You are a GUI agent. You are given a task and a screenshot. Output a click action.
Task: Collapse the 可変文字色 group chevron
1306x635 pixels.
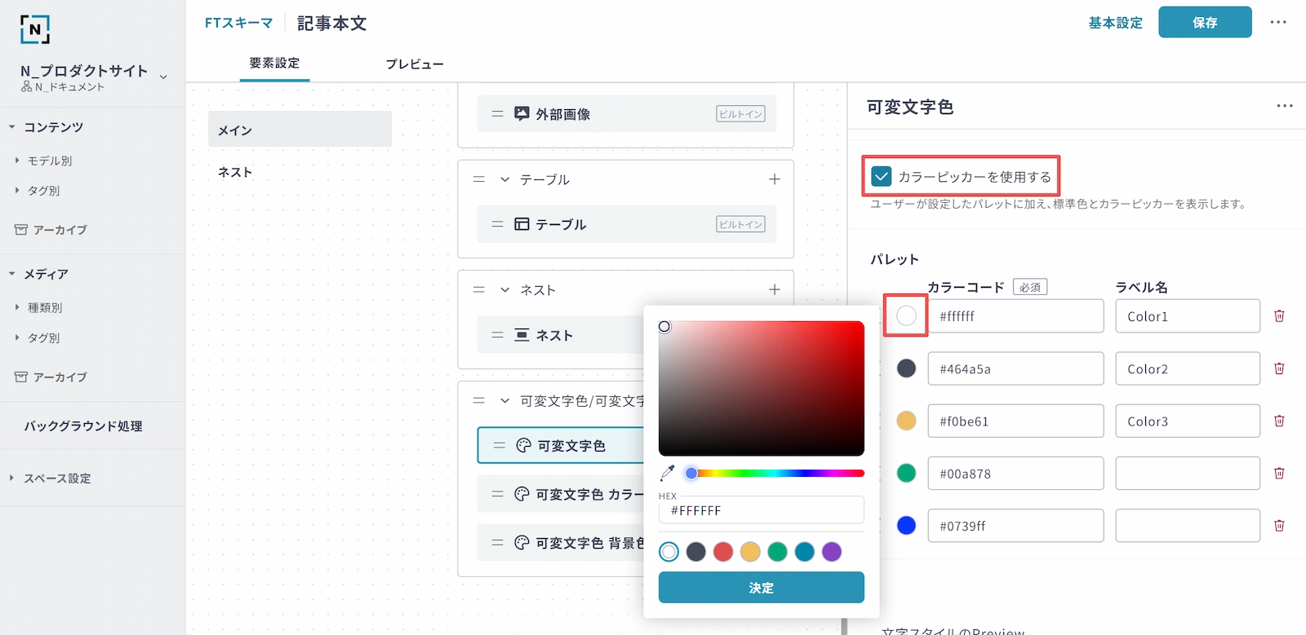[504, 401]
